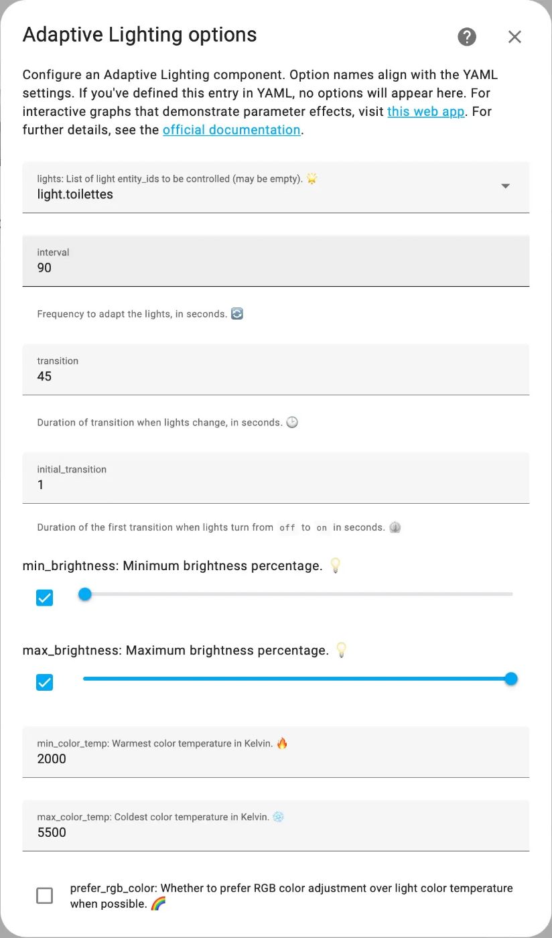Image resolution: width=552 pixels, height=938 pixels.
Task: Uncheck the min_brightness checkbox
Action: tap(45, 598)
